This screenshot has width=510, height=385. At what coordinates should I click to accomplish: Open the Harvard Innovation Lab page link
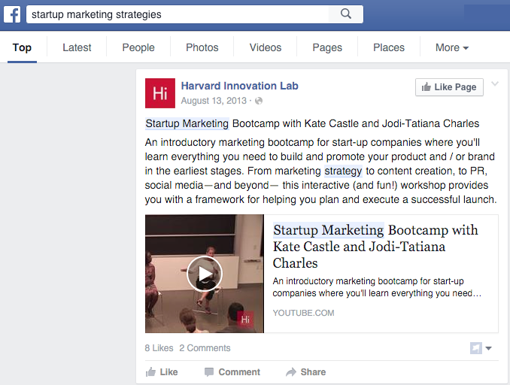click(x=239, y=86)
